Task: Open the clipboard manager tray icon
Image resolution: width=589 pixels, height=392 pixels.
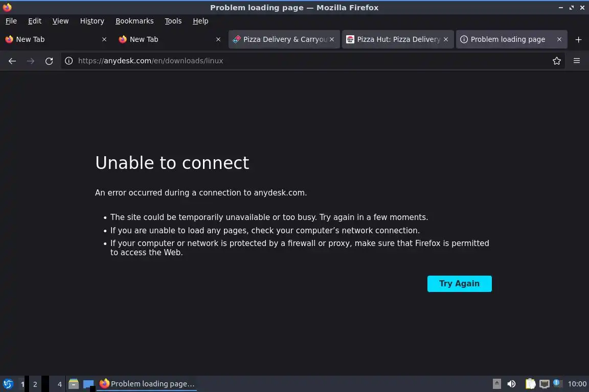Action: pyautogui.click(x=530, y=384)
